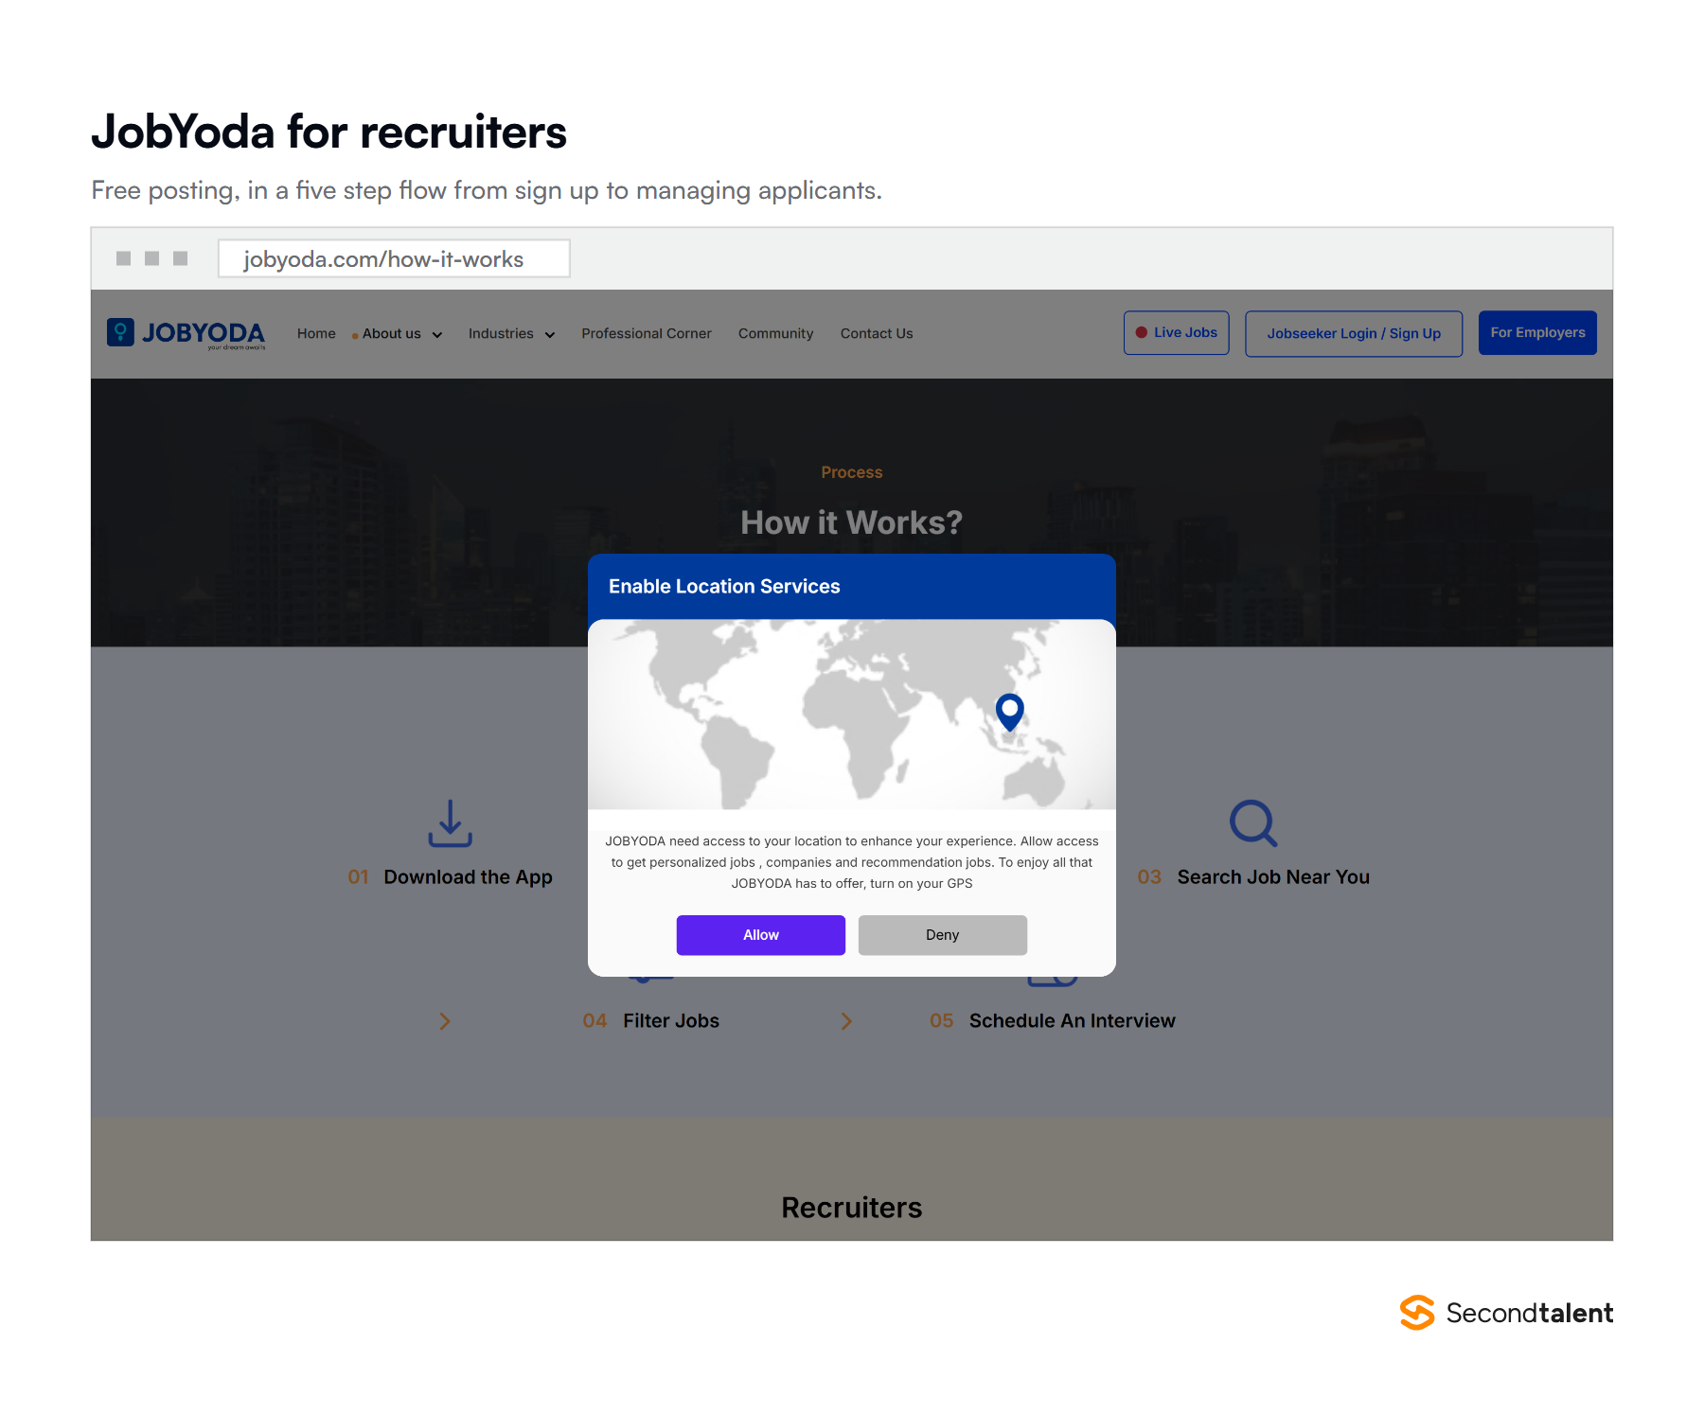Screen dimensions: 1704x1414
Task: Select Download the App step text
Action: pos(468,877)
